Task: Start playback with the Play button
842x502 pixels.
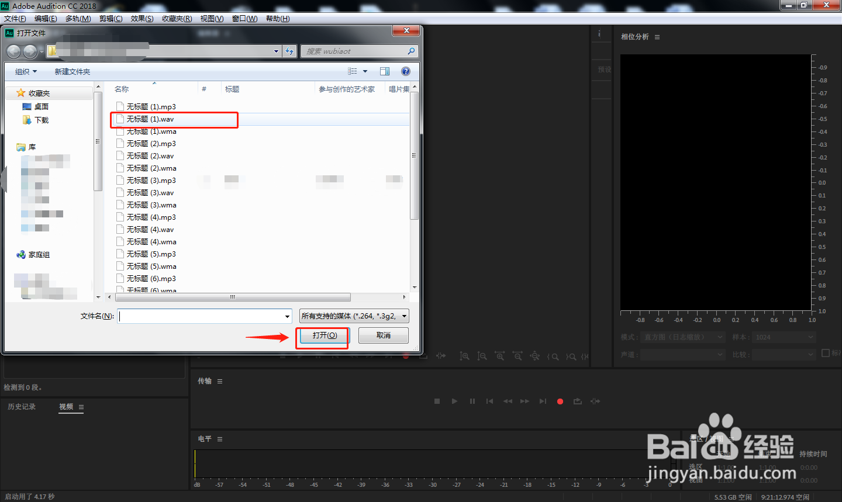Action: [x=454, y=401]
